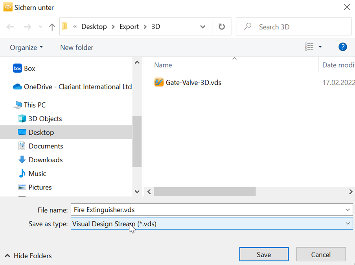The width and height of the screenshot is (355, 265).
Task: Click the Up one level arrow
Action: pyautogui.click(x=52, y=27)
